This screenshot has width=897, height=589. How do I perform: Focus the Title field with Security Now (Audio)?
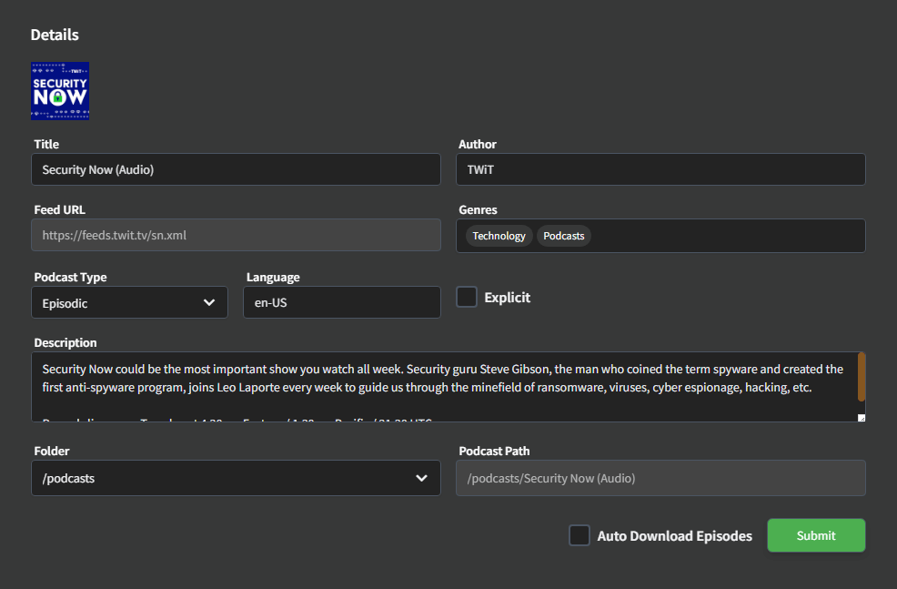coord(237,169)
